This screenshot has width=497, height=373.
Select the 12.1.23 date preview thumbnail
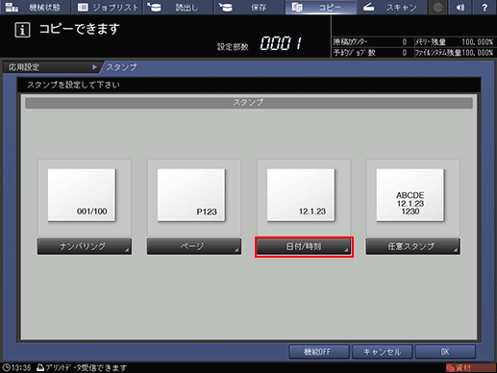[301, 195]
